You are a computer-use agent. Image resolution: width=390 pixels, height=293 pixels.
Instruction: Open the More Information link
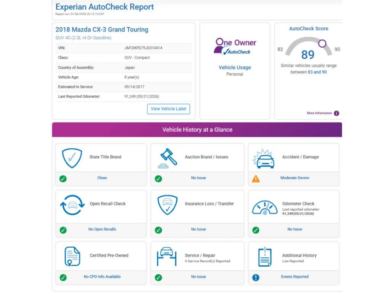(319, 113)
